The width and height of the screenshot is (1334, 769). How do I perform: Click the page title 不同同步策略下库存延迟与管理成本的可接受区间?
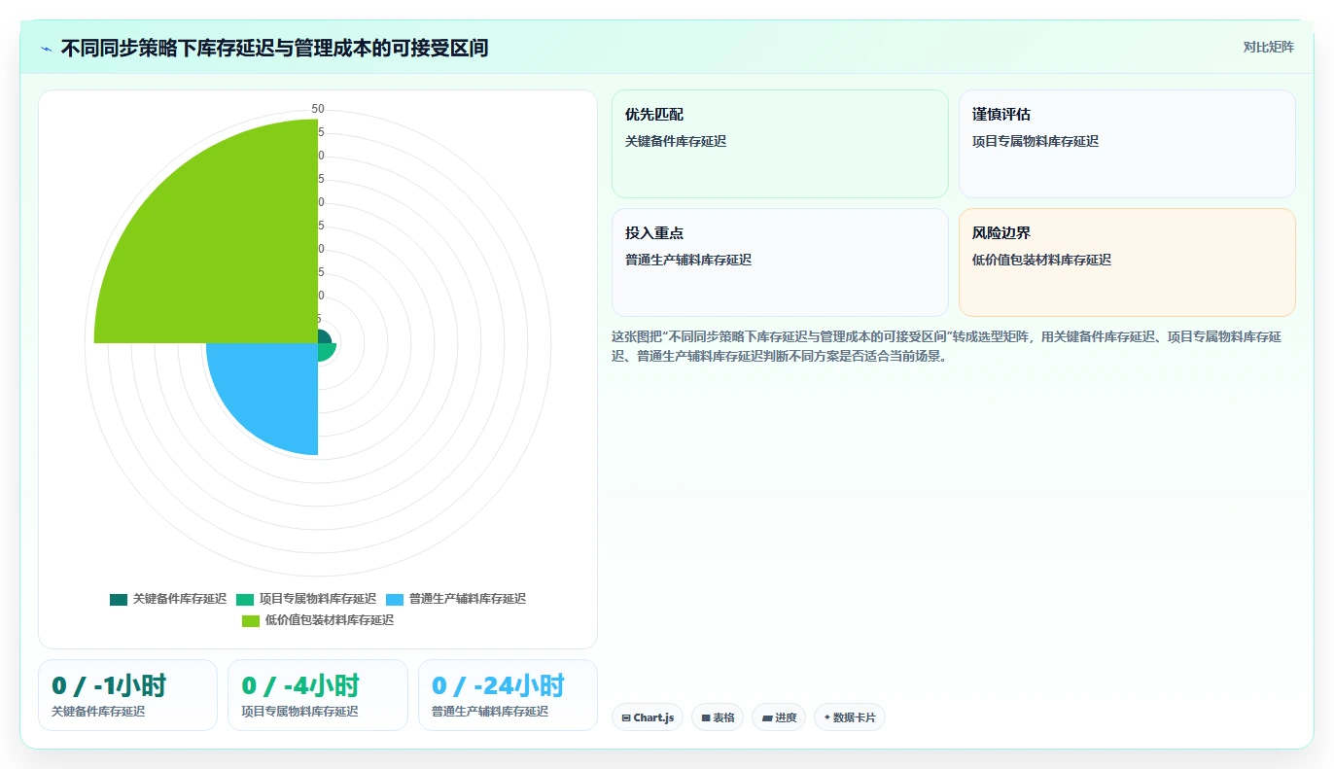(274, 48)
